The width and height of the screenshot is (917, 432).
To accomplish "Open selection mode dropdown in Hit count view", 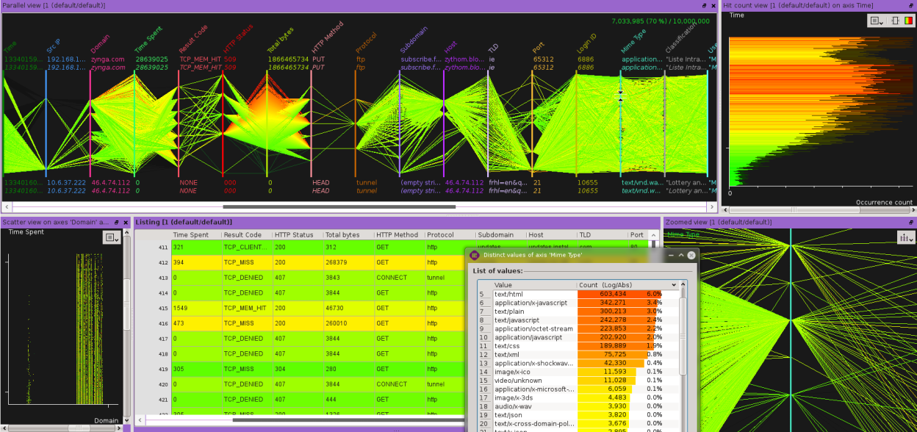I will pyautogui.click(x=877, y=21).
